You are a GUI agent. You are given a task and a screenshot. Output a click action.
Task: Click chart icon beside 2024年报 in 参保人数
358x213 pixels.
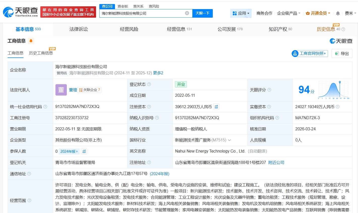pyautogui.click(x=84, y=151)
